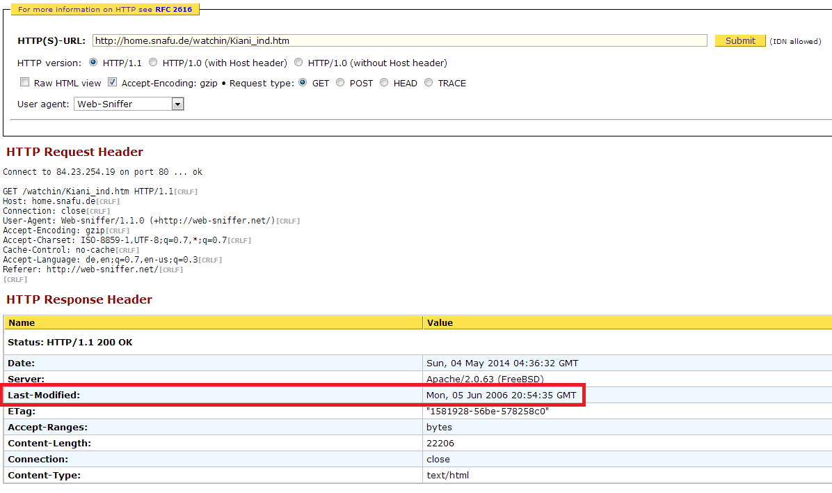The image size is (832, 493).
Task: Click the yellow Submit button
Action: pyautogui.click(x=739, y=40)
